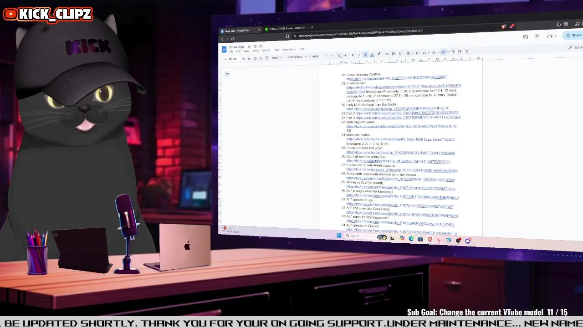Open Brave browser from taskbar
Image resolution: width=583 pixels, height=328 pixels.
[x=430, y=239]
